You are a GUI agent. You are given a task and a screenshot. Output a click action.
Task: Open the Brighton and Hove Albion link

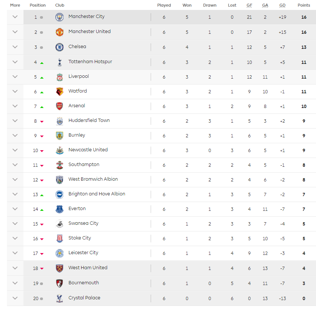click(97, 194)
